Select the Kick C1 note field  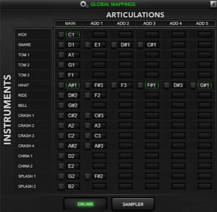pos(73,35)
